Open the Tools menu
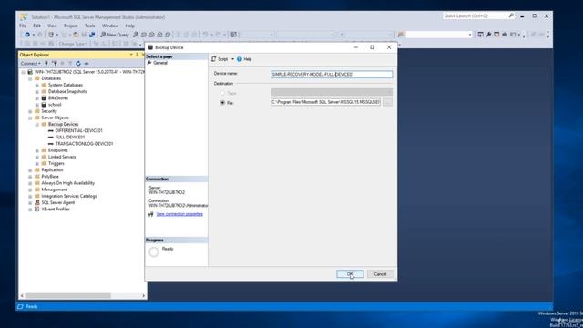The height and width of the screenshot is (328, 583). click(89, 26)
